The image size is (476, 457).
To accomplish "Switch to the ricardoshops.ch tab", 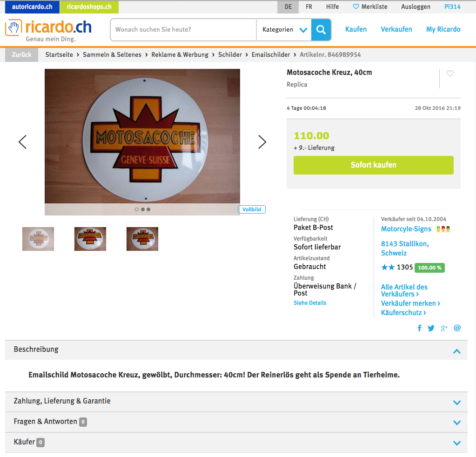I will click(89, 7).
